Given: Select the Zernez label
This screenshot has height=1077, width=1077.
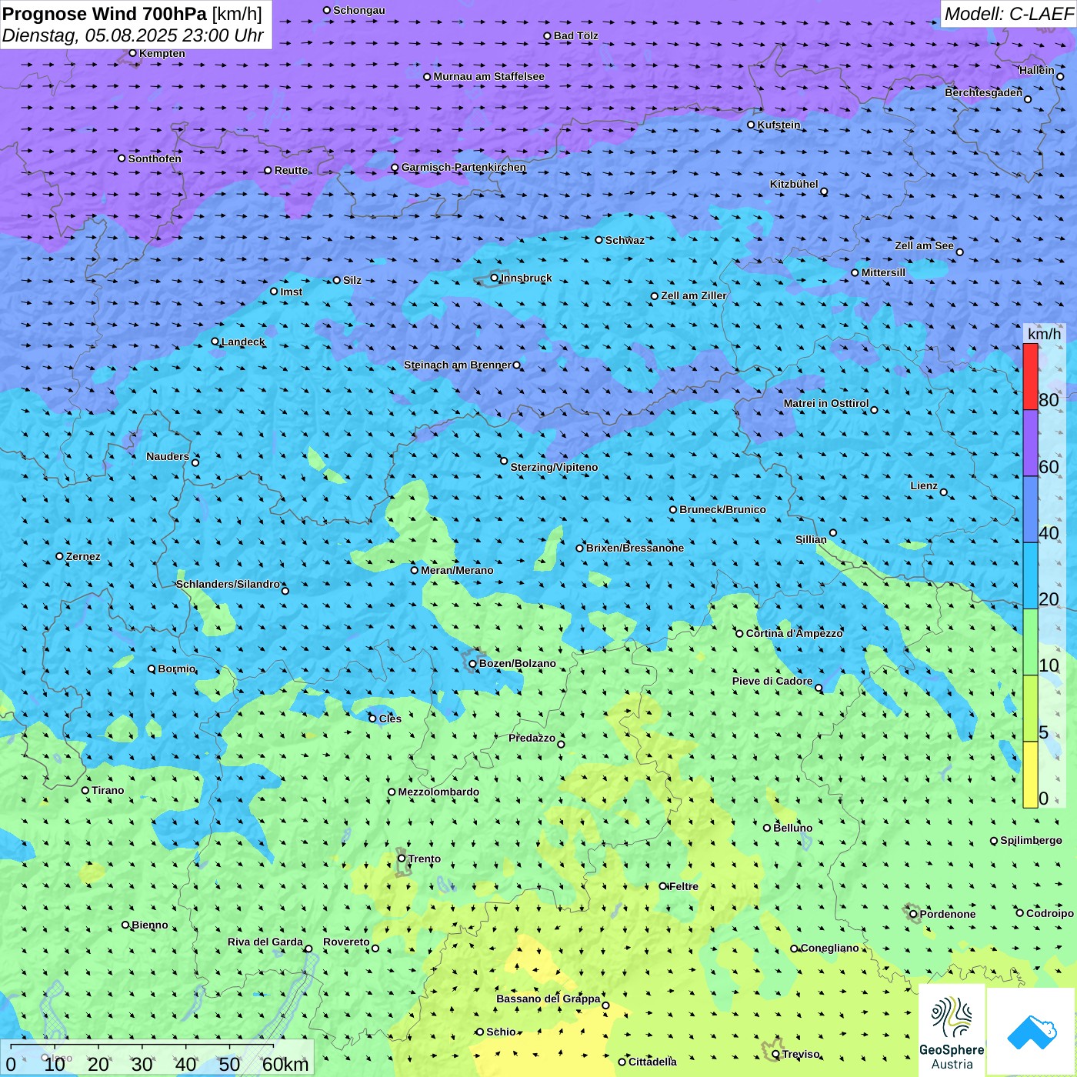Looking at the screenshot, I should [x=83, y=556].
